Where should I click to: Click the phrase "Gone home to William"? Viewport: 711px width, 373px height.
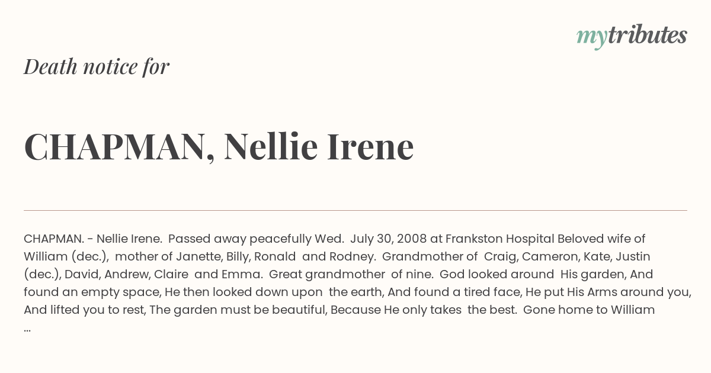tap(589, 310)
